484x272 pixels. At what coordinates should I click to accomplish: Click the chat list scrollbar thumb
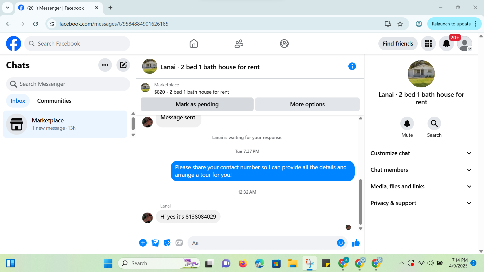(x=133, y=124)
